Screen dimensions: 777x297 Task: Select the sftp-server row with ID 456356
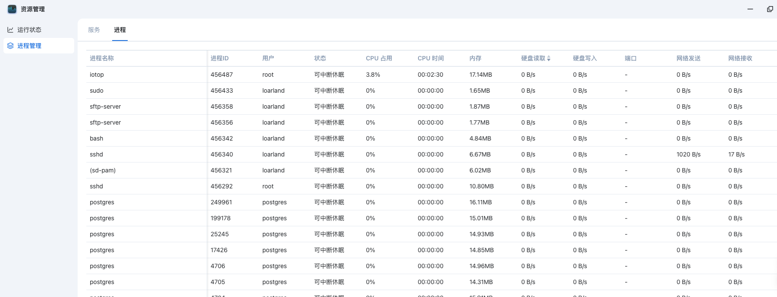click(431, 122)
